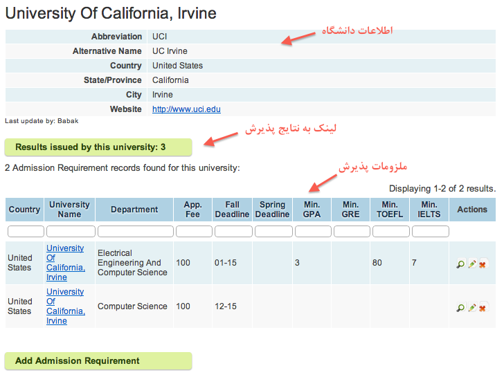
Task: Click the Actions column header
Action: point(472,210)
